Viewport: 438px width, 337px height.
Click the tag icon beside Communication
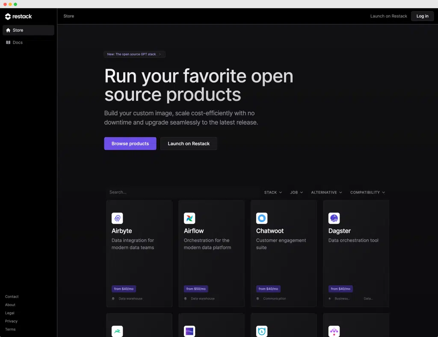tap(257, 299)
